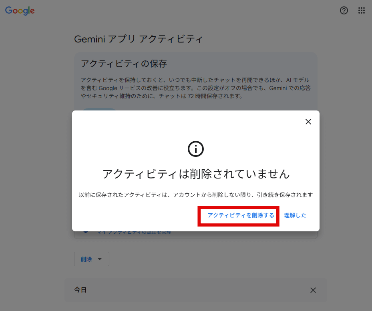Click the dialog description starting 以前に保存された

(196, 195)
